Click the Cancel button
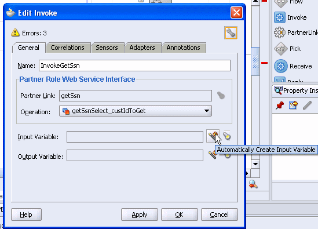318x229 pixels. click(x=220, y=215)
